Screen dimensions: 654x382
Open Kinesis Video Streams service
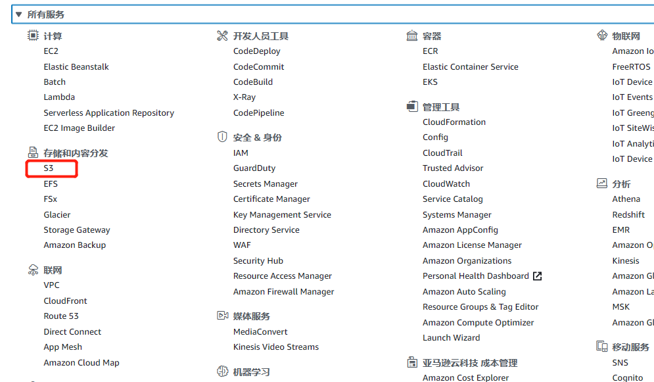click(x=275, y=347)
